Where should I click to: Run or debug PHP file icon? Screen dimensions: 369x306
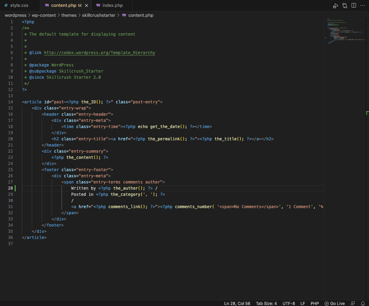[x=336, y=5]
